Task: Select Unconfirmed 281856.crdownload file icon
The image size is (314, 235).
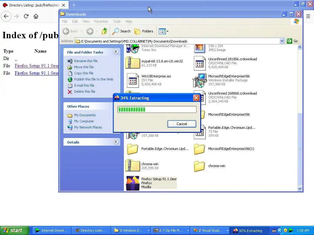Action: (199, 63)
